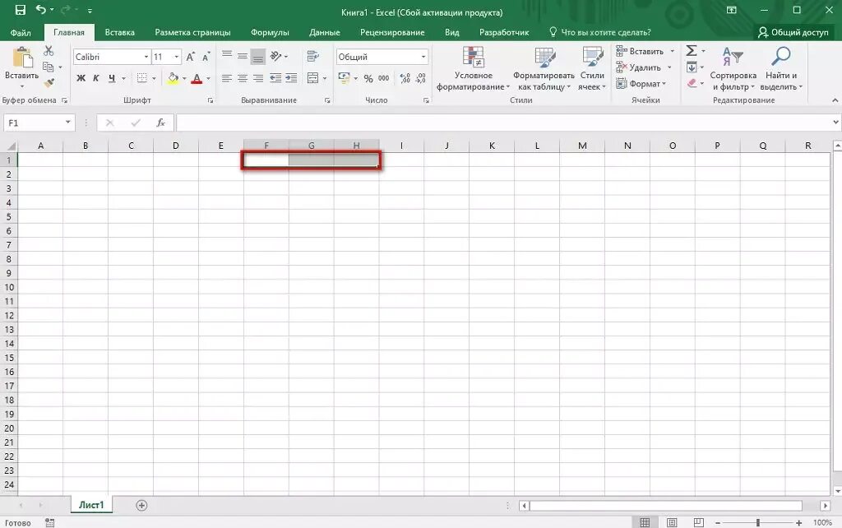Screen dimensions: 842x528
Task: Apply accounting currency format icon
Action: click(x=345, y=78)
